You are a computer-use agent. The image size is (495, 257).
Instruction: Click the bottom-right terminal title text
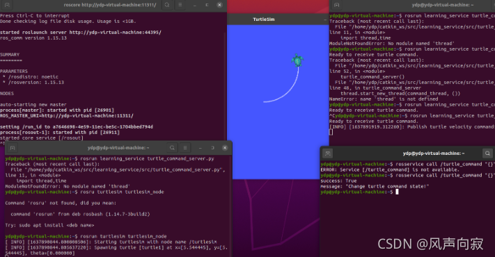click(434, 154)
